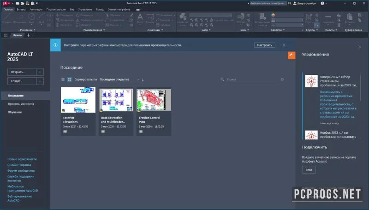Open the Совместная работа ribbon tab
The height and width of the screenshot is (210, 369).
pos(119,10)
